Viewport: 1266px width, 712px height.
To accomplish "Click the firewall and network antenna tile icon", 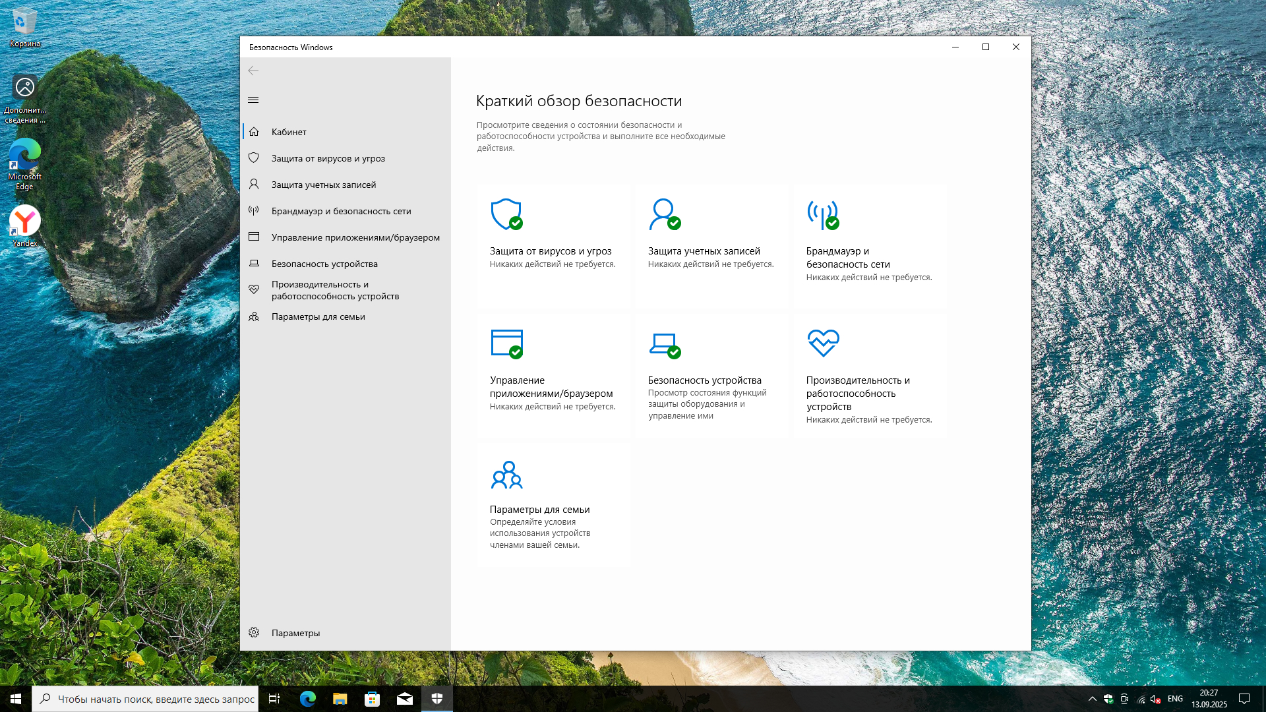I will tap(822, 214).
